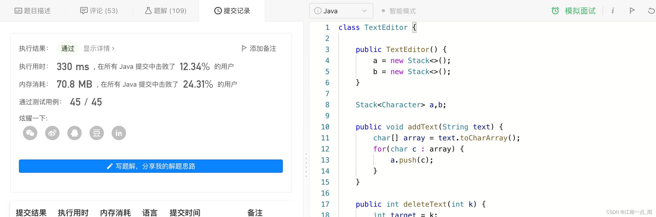Click the 提交时间 column header
656x217 pixels.
(x=185, y=213)
